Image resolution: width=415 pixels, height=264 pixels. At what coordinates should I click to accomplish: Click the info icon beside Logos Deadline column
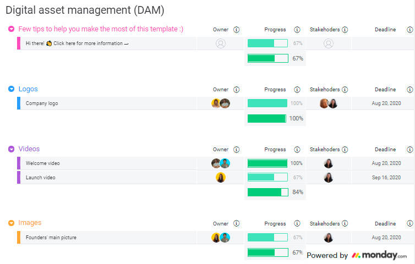click(409, 90)
